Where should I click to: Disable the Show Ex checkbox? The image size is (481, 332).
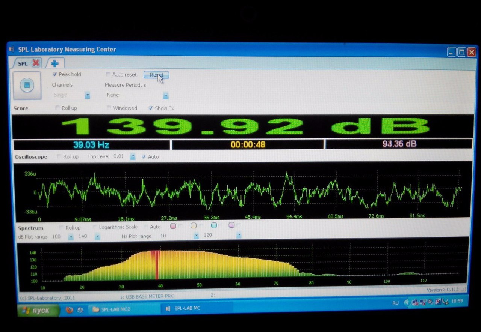pos(151,108)
